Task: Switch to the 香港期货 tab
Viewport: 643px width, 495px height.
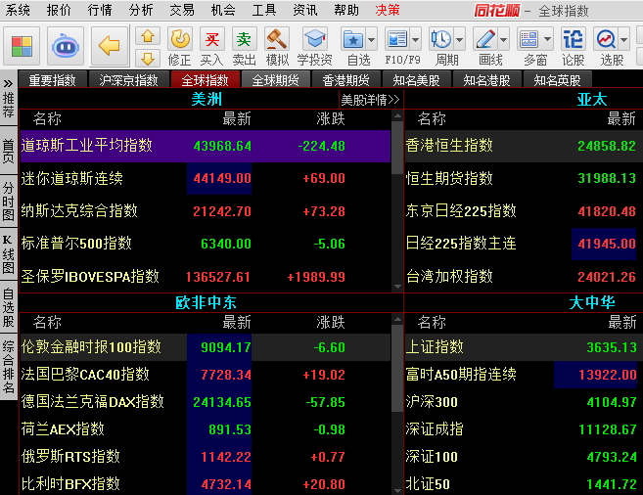Action: [345, 80]
